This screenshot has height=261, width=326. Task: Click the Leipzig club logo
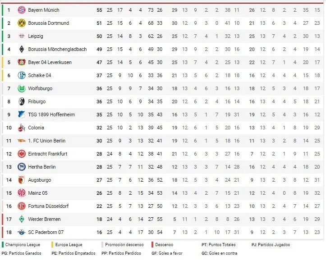(22, 36)
